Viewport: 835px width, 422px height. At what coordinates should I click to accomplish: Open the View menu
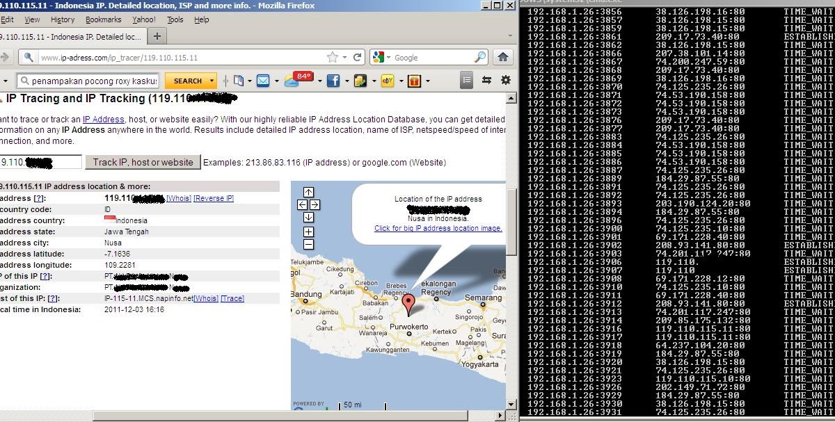pyautogui.click(x=32, y=19)
